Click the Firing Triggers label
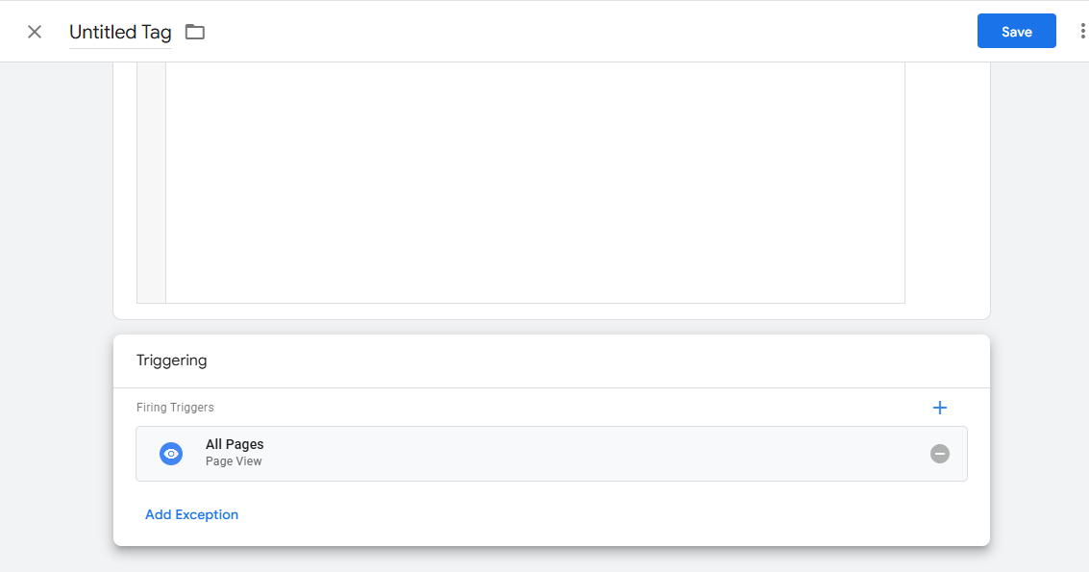Image resolution: width=1089 pixels, height=572 pixels. click(x=175, y=408)
